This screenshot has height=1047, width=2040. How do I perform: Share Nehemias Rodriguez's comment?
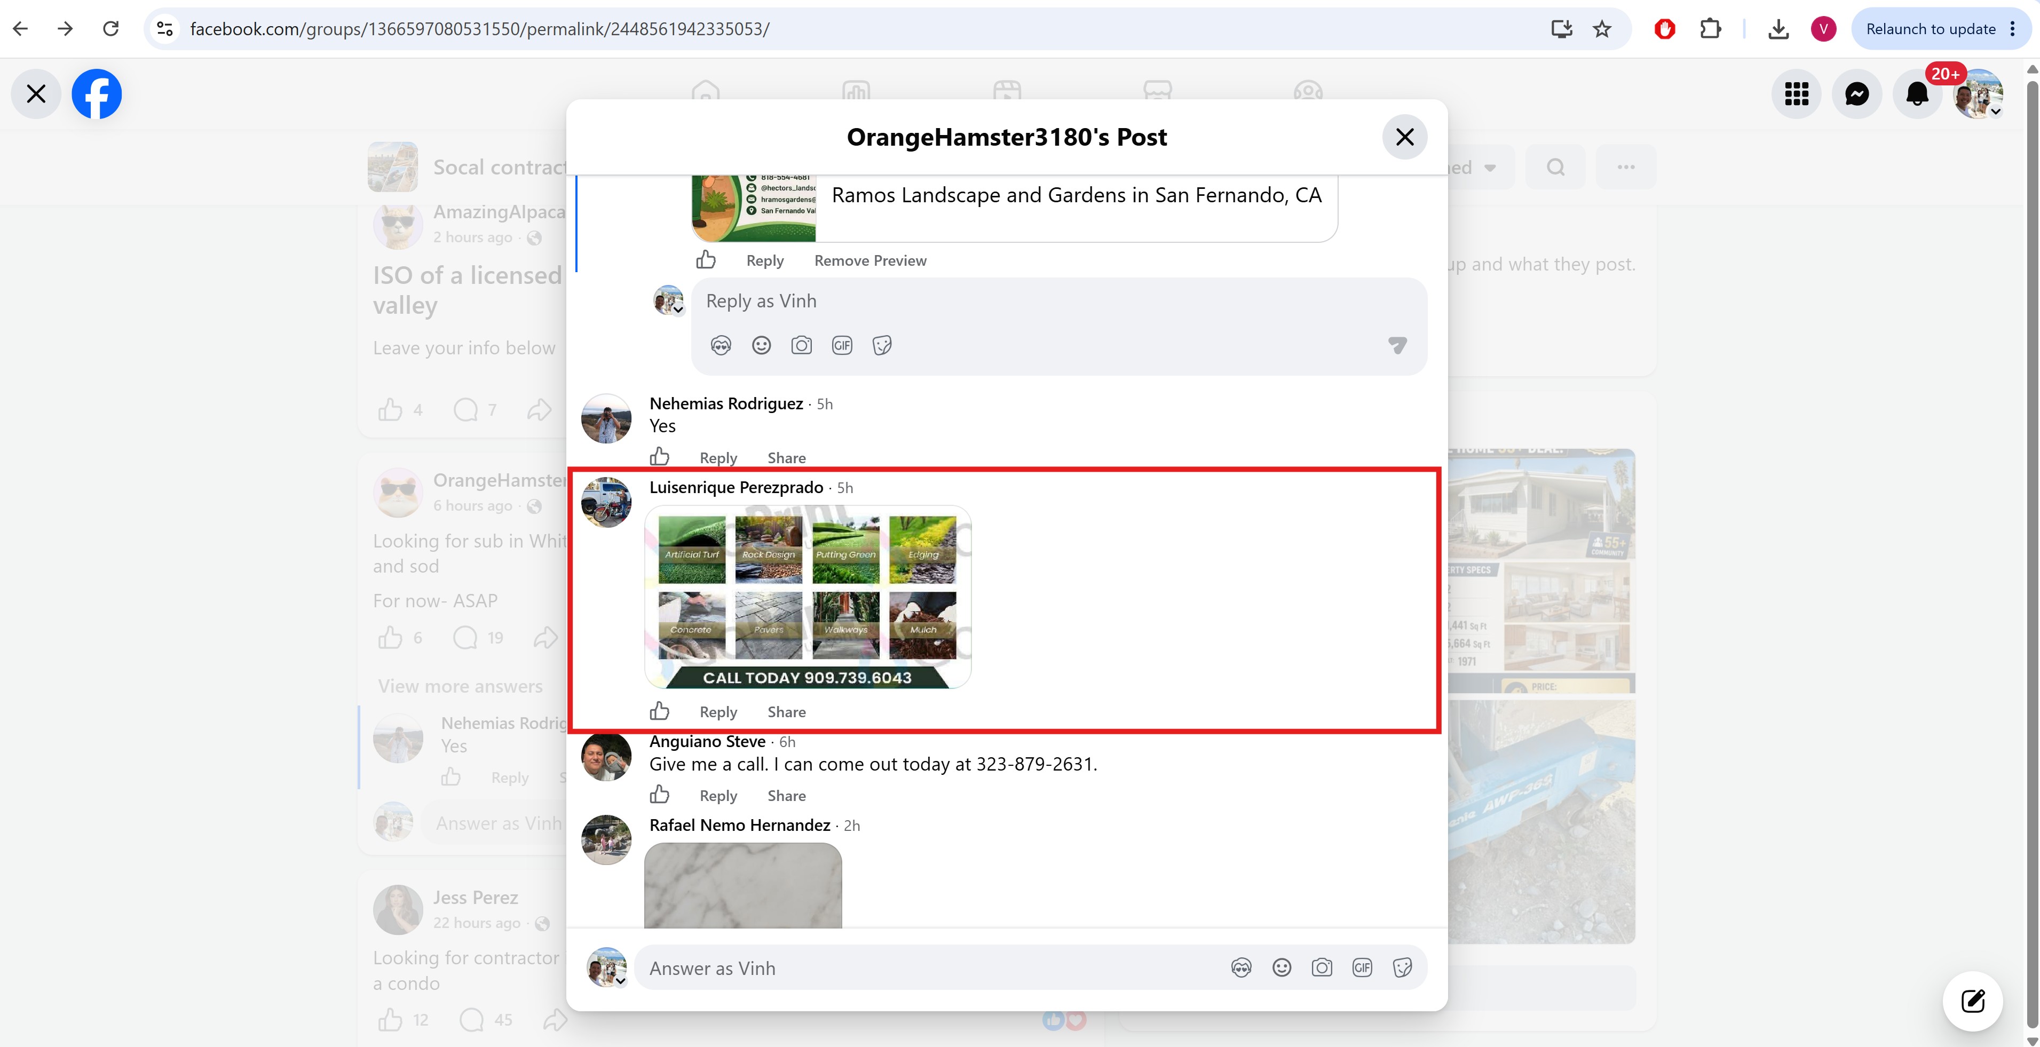click(x=786, y=458)
